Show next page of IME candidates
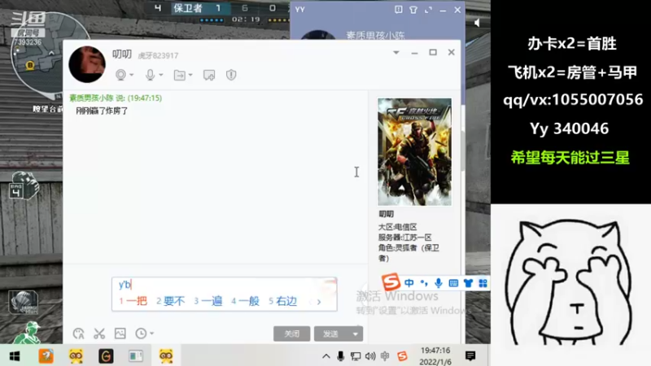The image size is (651, 366). (x=319, y=302)
